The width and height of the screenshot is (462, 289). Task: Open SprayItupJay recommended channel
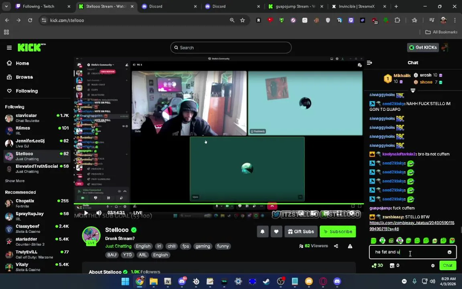click(x=37, y=216)
